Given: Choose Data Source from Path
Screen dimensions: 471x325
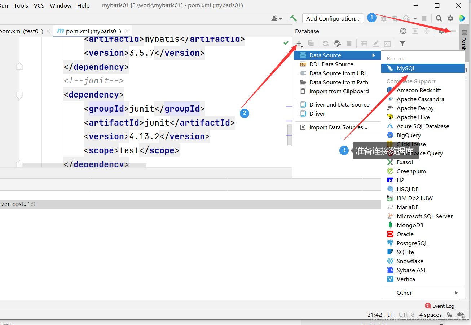Looking at the screenshot, I should point(338,82).
